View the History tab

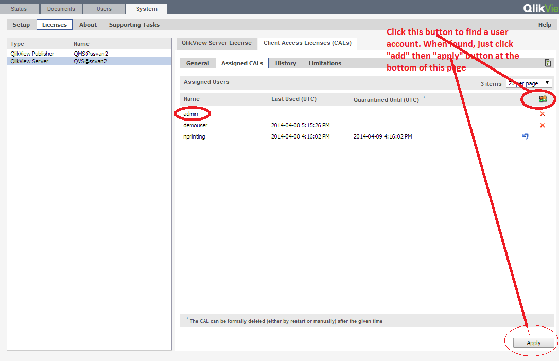286,63
